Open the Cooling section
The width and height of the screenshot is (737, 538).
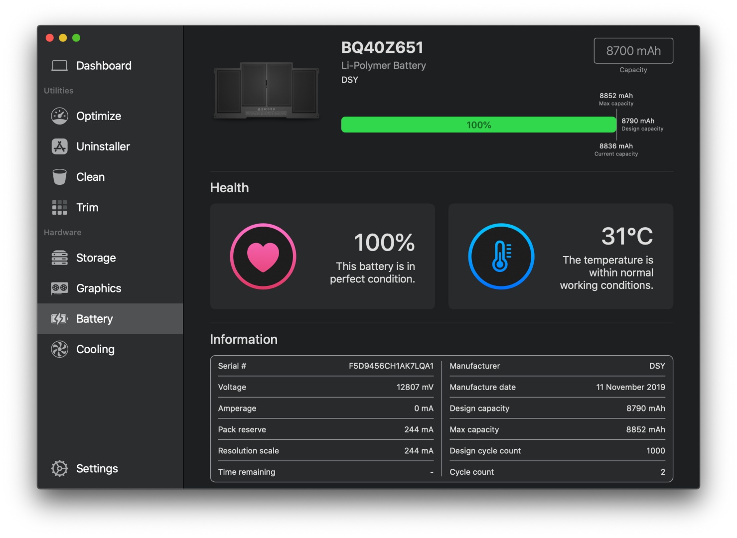95,349
